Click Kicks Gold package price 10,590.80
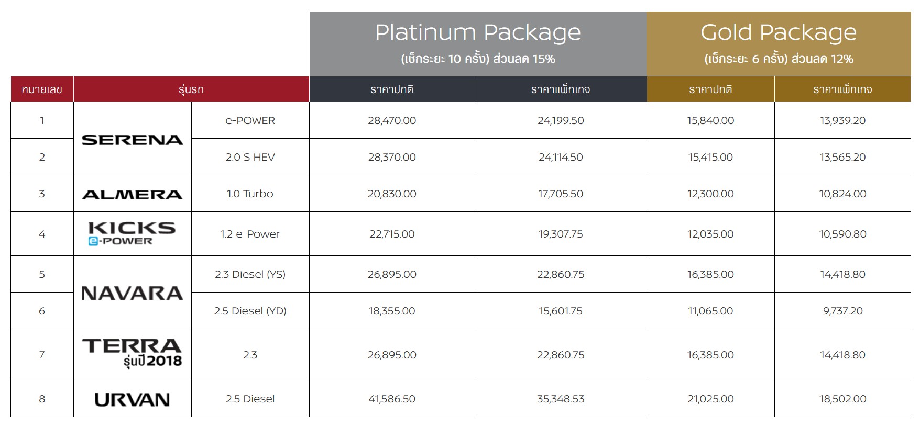This screenshot has width=920, height=427. click(x=842, y=234)
